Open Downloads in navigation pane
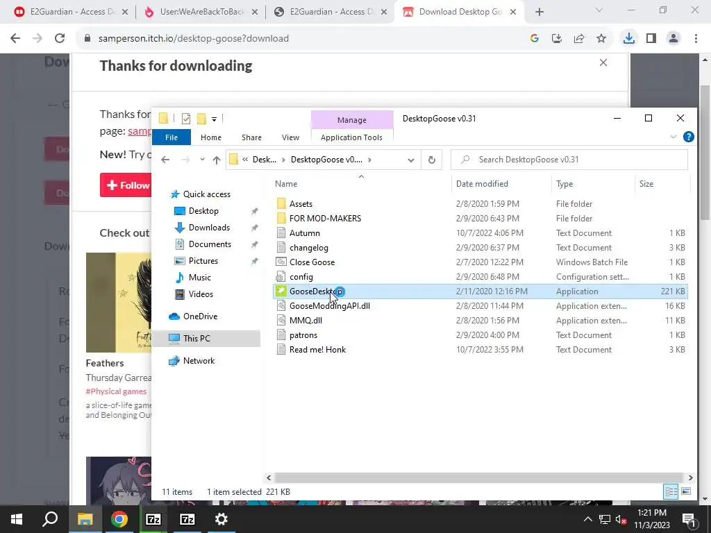This screenshot has height=533, width=711. tap(209, 228)
